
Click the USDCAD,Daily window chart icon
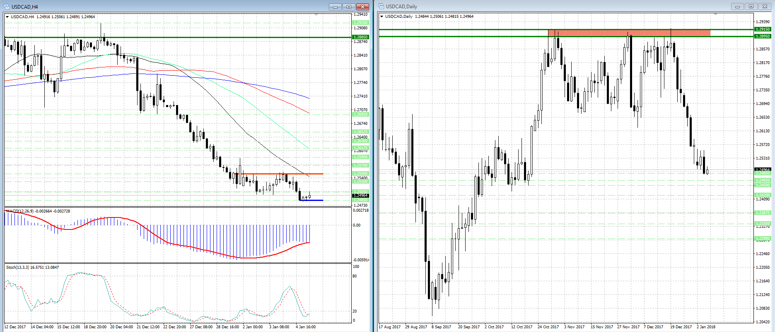pyautogui.click(x=381, y=6)
